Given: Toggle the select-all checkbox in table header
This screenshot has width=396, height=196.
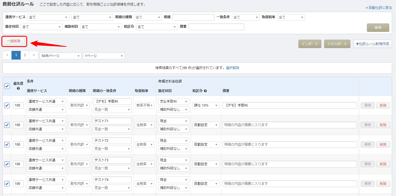Looking at the screenshot, I should 7,86.
